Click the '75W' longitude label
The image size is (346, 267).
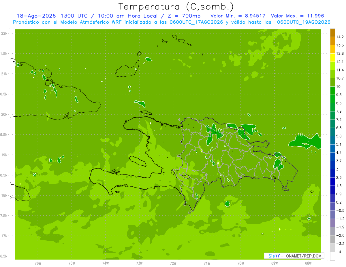pos(72,263)
